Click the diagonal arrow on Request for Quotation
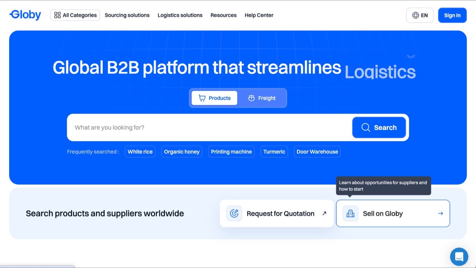476x268 pixels. pos(324,214)
